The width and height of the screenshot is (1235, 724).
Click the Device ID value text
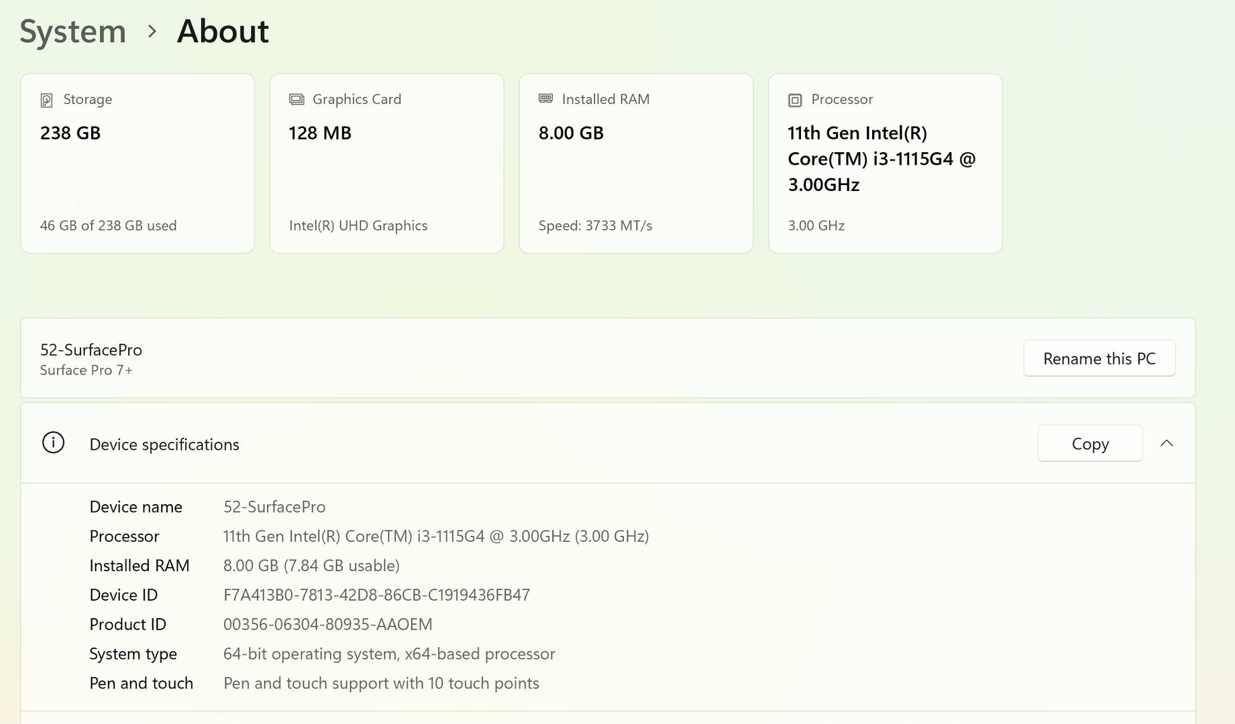click(376, 595)
